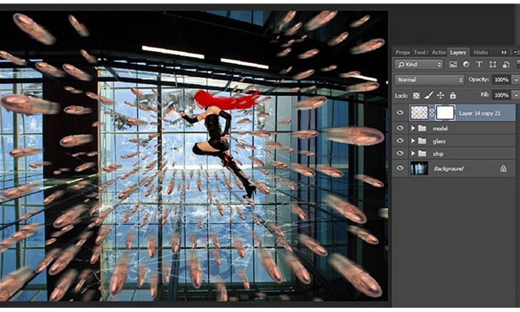
Task: Expand the ship group
Action: (x=413, y=154)
